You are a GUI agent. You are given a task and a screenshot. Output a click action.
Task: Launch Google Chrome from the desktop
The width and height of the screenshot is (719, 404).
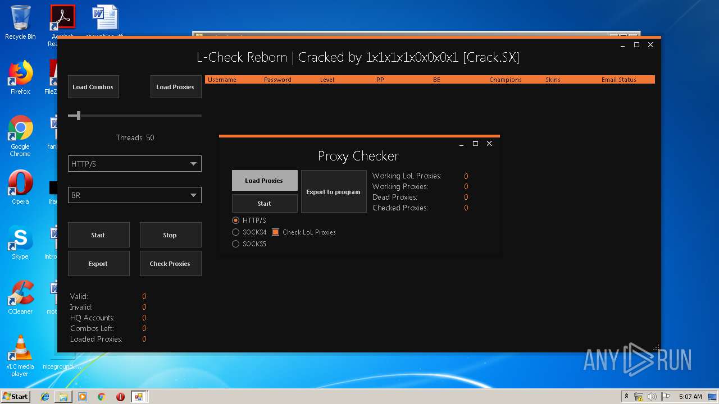[x=20, y=136]
